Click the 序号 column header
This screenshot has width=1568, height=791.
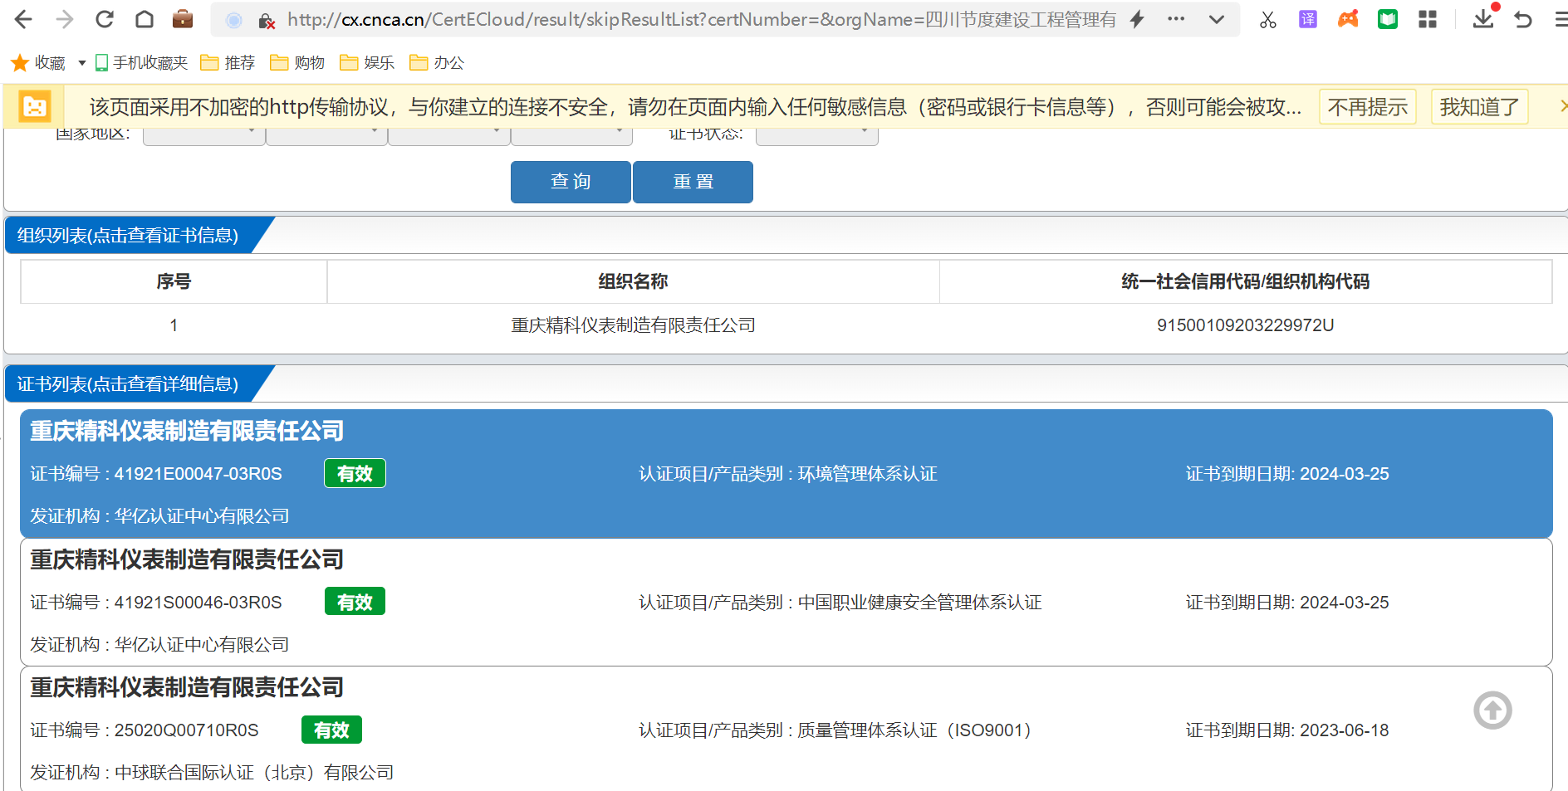[174, 281]
